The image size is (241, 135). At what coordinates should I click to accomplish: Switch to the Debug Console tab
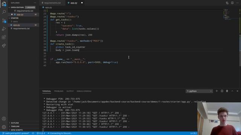click(x=84, y=91)
